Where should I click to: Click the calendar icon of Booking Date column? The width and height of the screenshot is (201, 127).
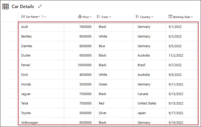170,16
